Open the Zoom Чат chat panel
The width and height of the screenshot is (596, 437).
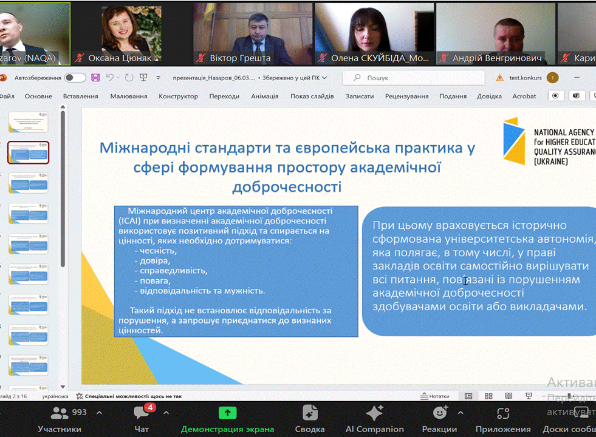click(141, 419)
